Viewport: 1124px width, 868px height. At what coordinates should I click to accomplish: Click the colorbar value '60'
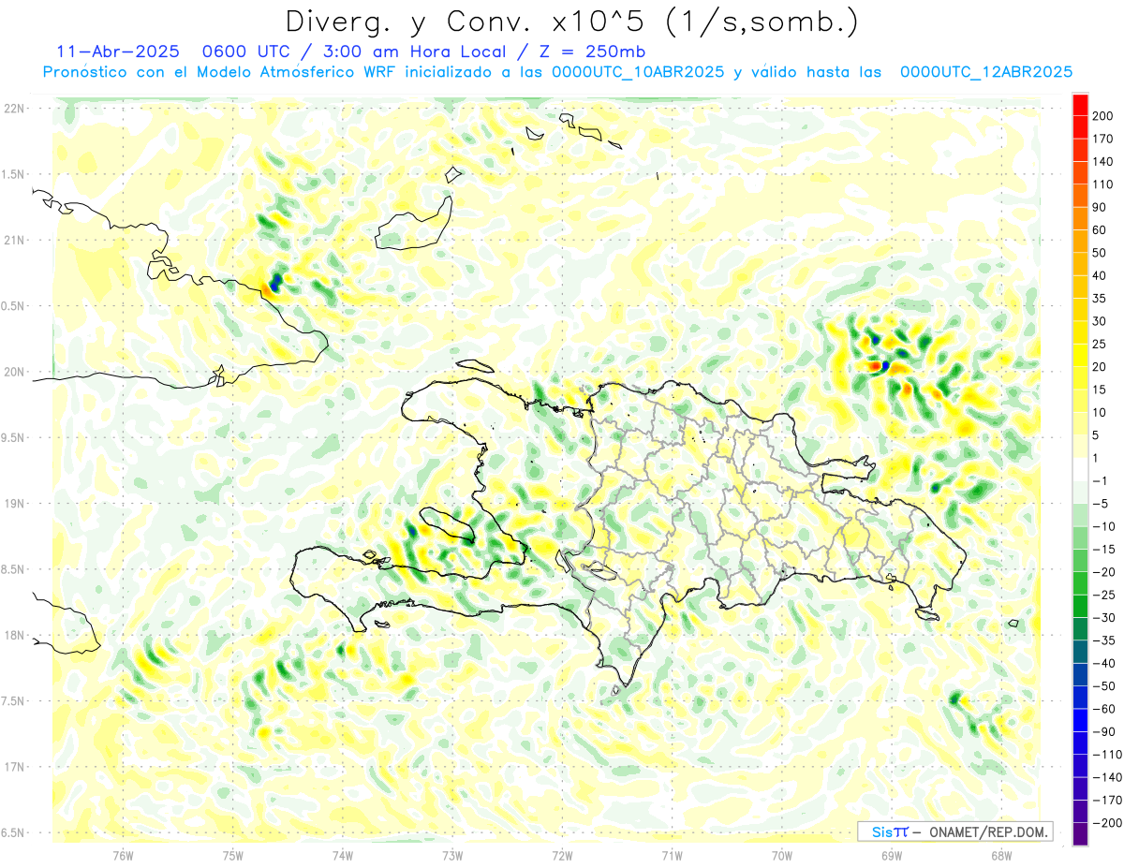coord(1101,230)
